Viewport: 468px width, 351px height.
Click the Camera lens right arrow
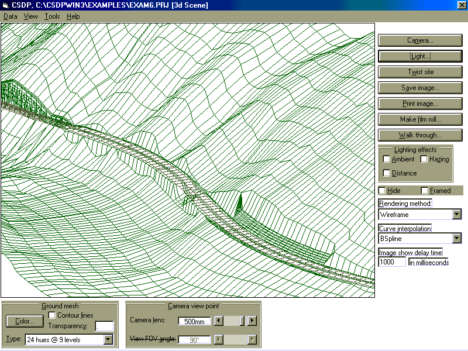click(x=252, y=321)
